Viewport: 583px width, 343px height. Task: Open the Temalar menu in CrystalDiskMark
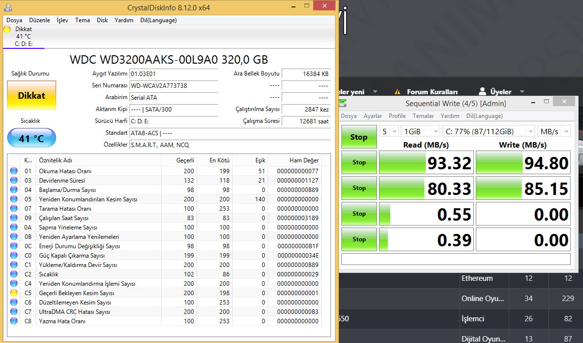click(x=423, y=116)
